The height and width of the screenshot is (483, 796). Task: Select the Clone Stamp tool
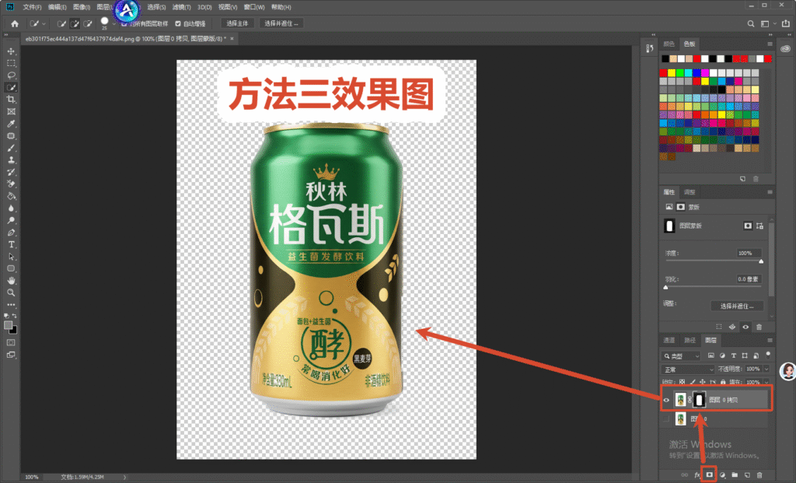[11, 160]
